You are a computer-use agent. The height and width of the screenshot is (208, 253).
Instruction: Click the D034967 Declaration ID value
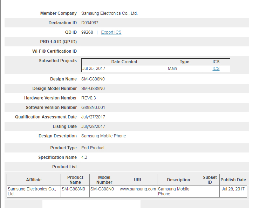(x=90, y=23)
